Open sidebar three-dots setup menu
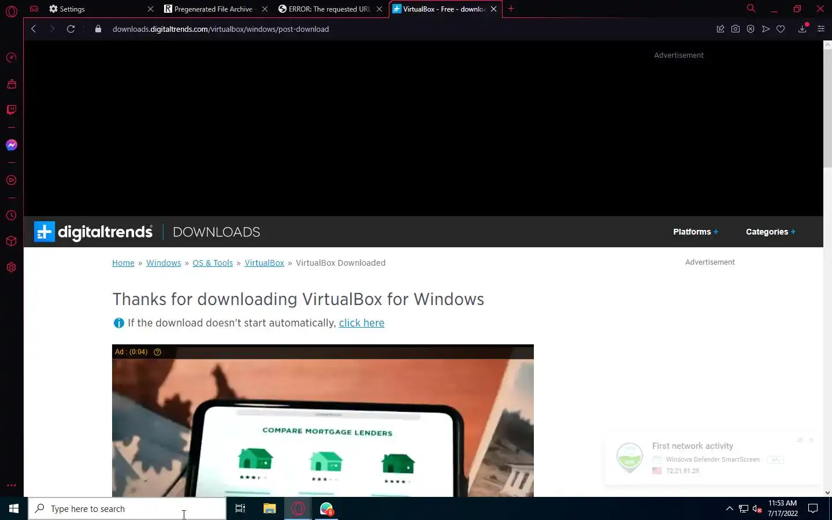 click(x=11, y=485)
